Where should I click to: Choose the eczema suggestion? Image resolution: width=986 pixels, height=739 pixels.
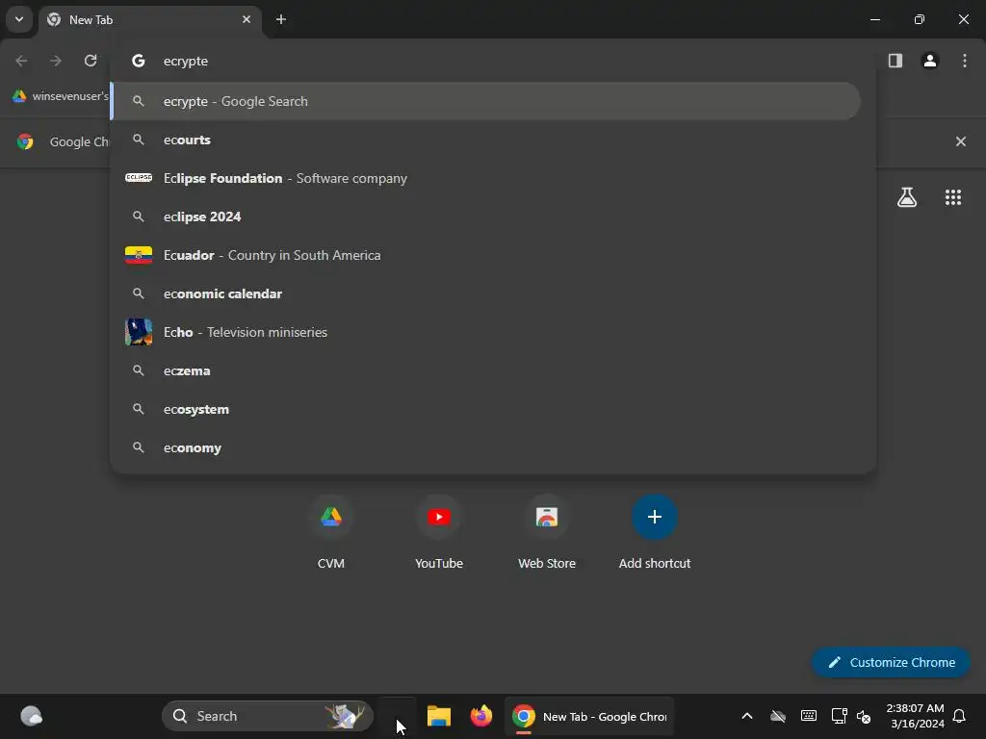point(493,370)
